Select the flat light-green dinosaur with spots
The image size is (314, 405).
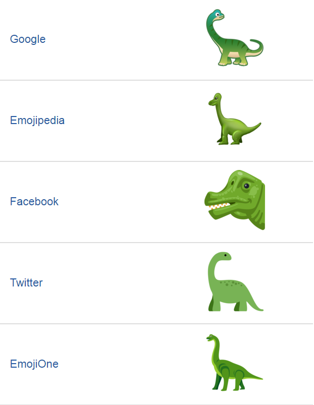[x=234, y=282]
